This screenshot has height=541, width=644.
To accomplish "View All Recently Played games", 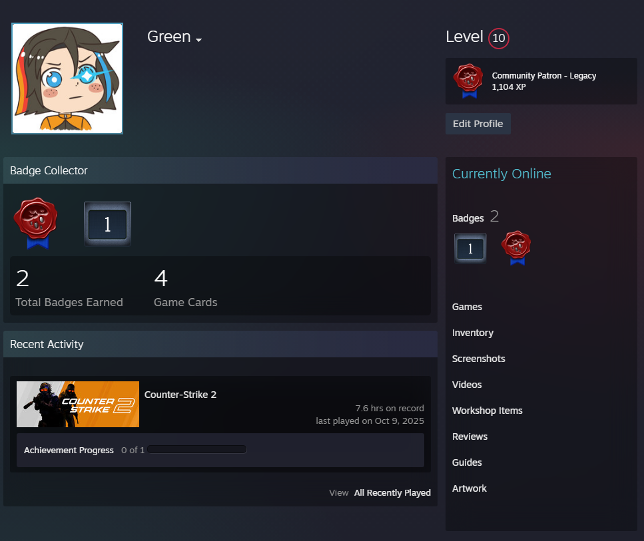I will (x=392, y=492).
